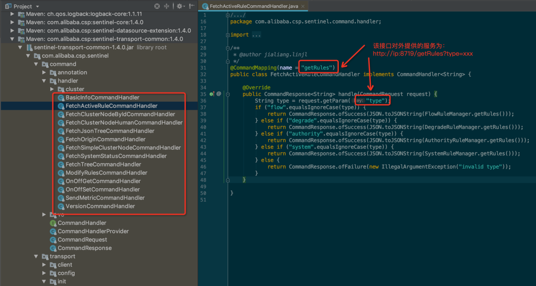Collapse the handler package node
The width and height of the screenshot is (536, 286).
(44, 81)
